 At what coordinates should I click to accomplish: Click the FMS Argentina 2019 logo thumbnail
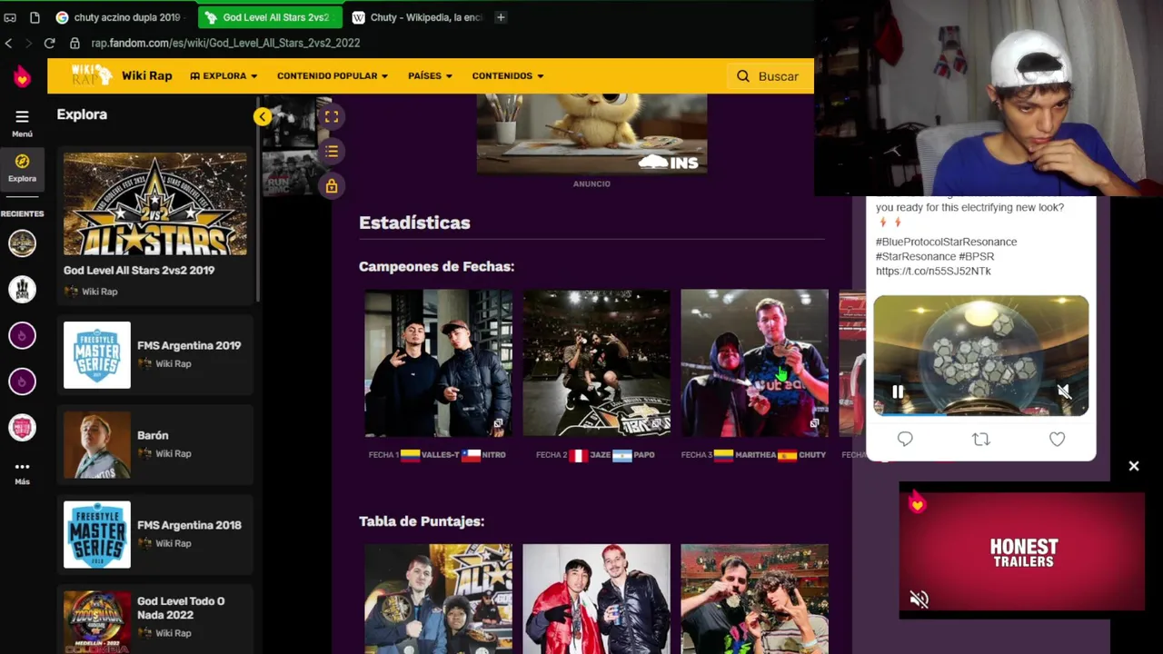coord(97,355)
